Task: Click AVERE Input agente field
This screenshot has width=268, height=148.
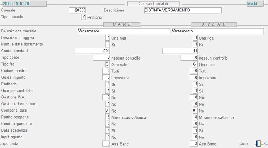Action: (x=195, y=137)
